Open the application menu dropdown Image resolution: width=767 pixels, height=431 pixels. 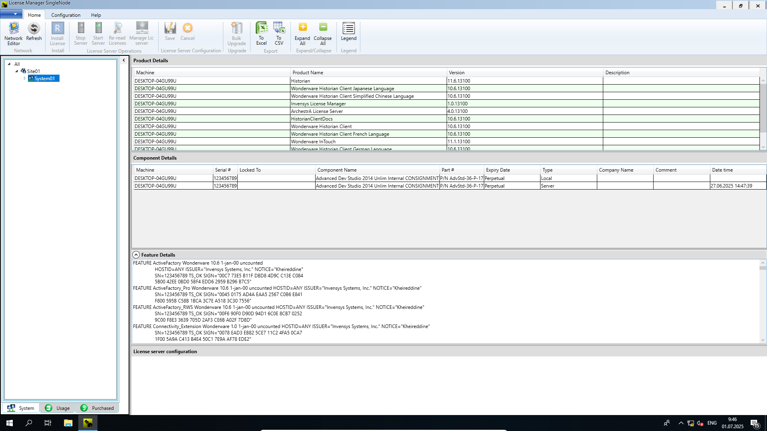click(11, 14)
